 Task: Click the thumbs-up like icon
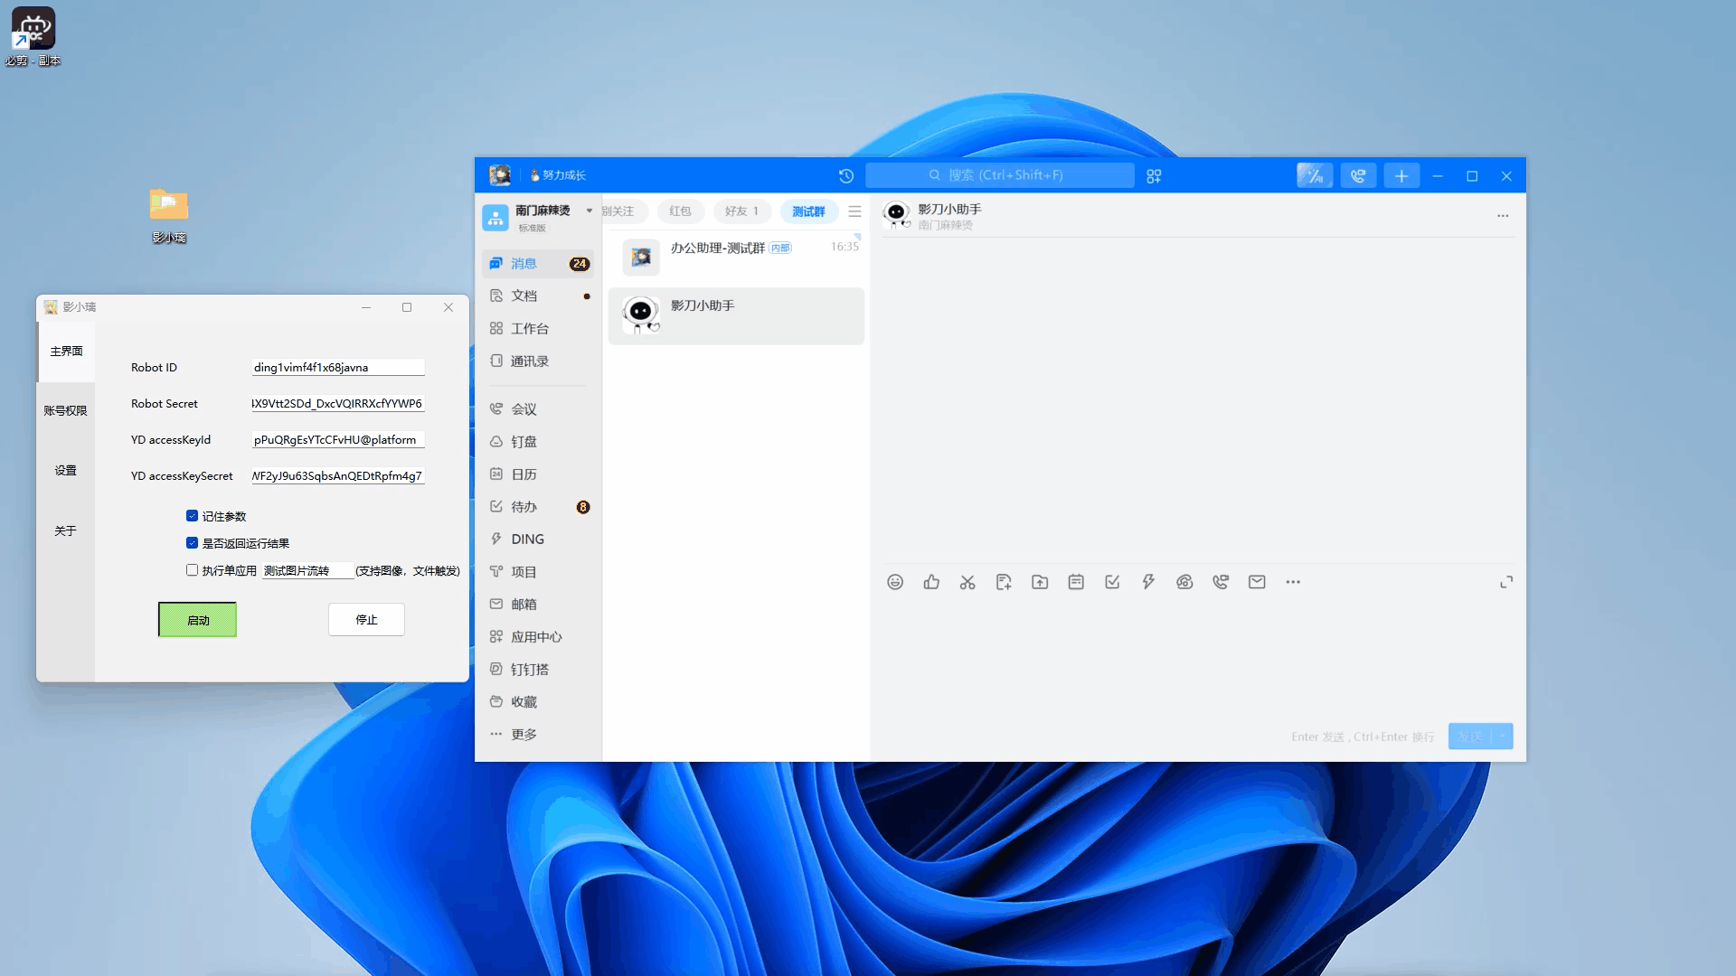(x=931, y=582)
